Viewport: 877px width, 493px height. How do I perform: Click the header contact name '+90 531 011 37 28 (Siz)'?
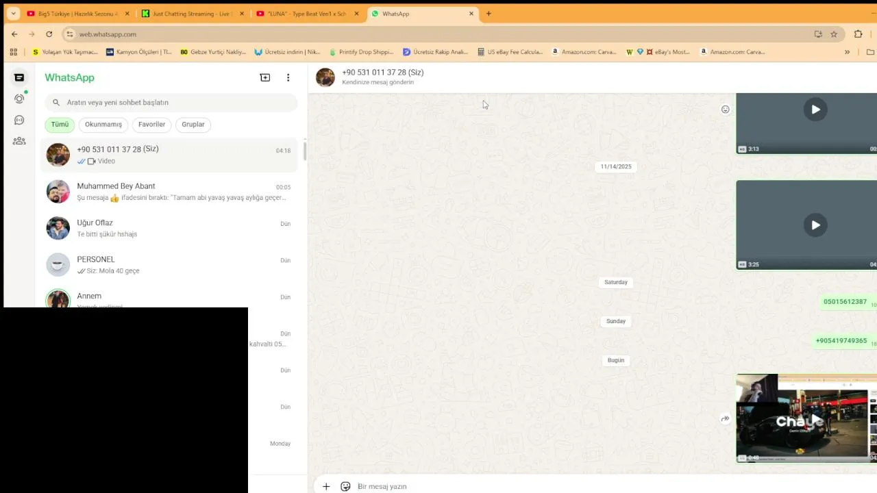point(383,73)
